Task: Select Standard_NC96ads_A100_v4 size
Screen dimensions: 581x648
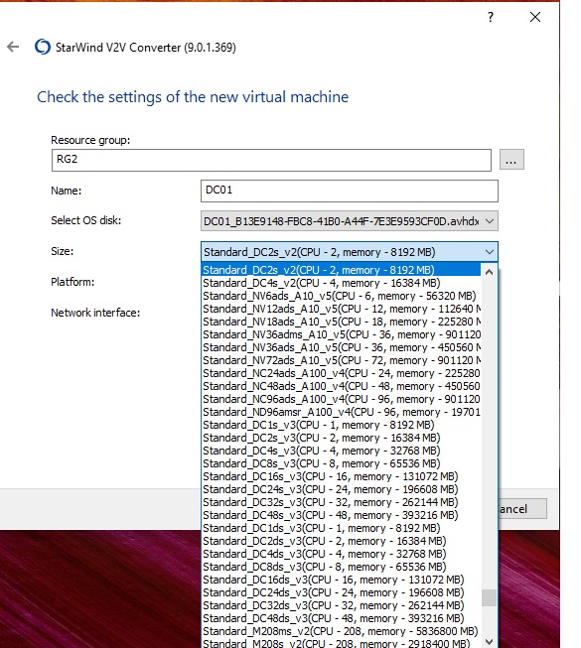Action: 342,399
